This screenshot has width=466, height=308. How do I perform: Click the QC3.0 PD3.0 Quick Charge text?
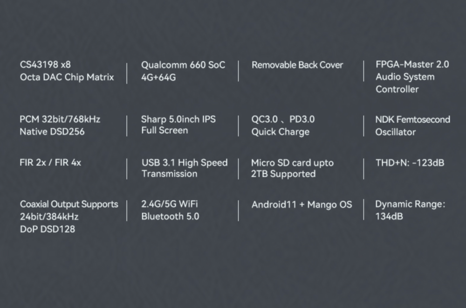283,125
